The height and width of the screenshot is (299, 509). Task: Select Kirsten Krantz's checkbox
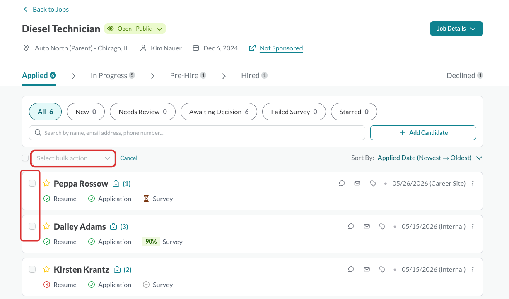(32, 269)
